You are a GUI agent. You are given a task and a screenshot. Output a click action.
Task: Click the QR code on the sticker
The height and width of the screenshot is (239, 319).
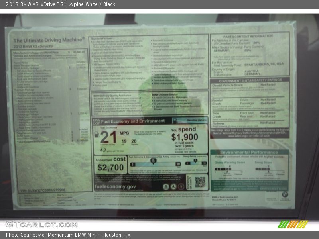click(200, 182)
